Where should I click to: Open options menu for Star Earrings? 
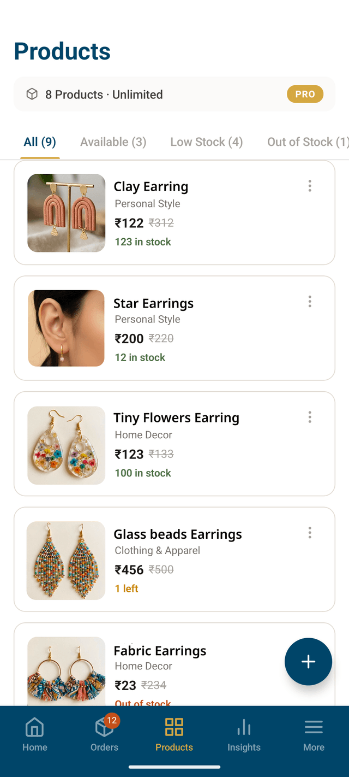coord(309,301)
